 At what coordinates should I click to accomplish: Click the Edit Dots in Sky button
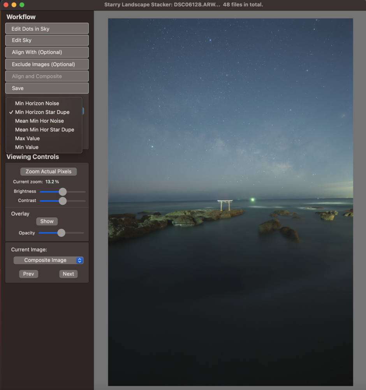pyautogui.click(x=47, y=28)
